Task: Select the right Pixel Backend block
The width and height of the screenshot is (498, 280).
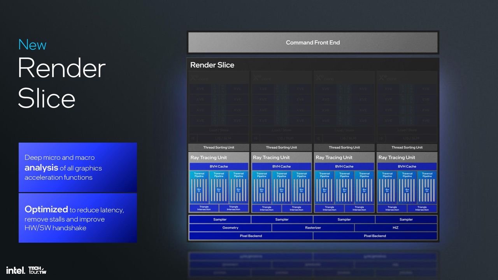Action: pos(375,236)
